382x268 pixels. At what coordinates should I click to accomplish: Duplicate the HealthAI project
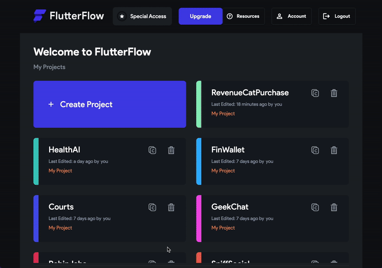[x=152, y=150]
